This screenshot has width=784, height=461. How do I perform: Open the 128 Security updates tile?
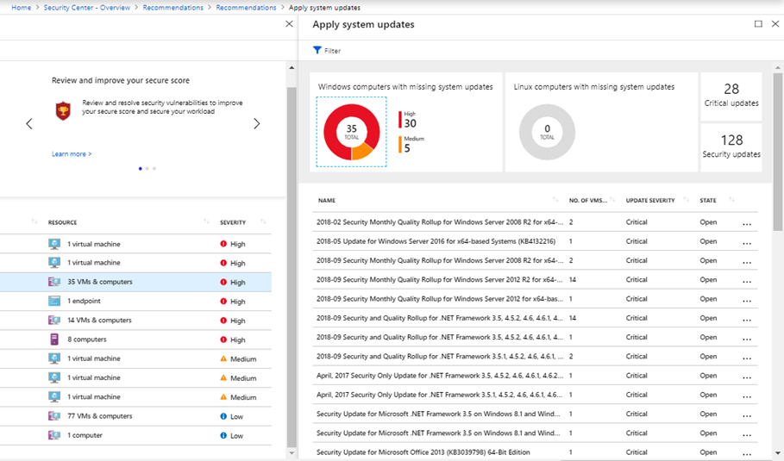[x=731, y=147]
